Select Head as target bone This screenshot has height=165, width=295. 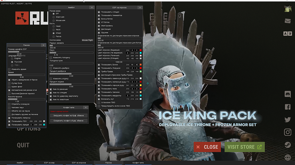[54, 26]
